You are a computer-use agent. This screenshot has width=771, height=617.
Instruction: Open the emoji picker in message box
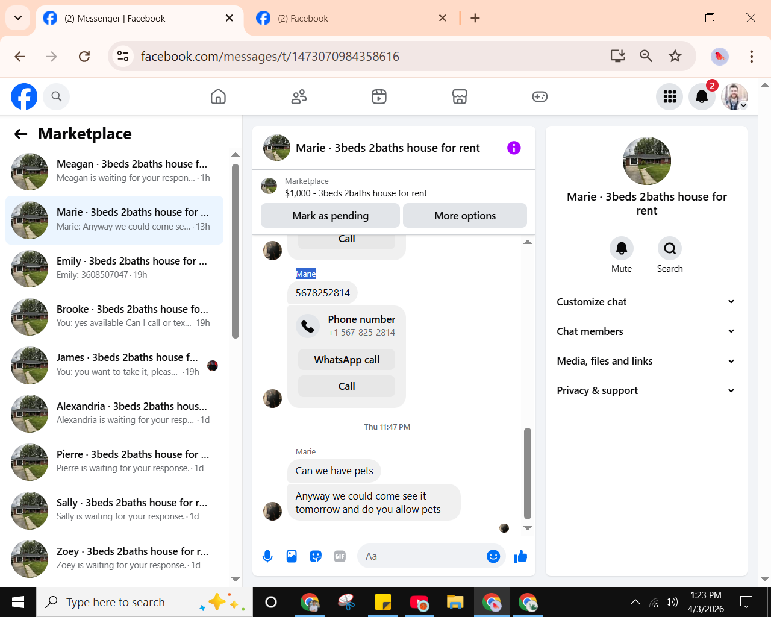[x=493, y=556]
